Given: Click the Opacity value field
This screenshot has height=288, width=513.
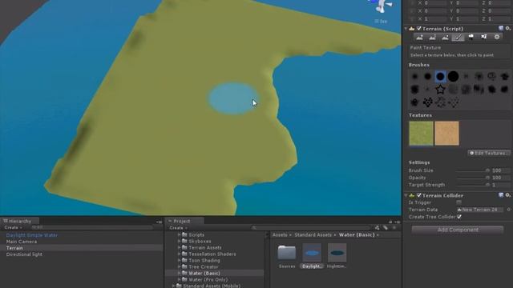Looking at the screenshot, I should (500, 178).
